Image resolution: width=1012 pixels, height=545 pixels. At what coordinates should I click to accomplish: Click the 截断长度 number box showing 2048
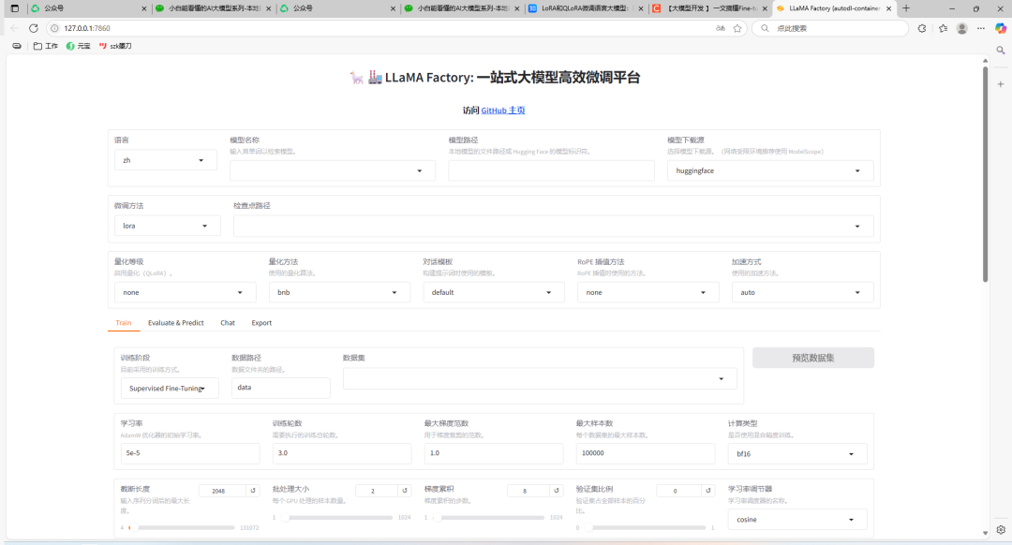[222, 491]
